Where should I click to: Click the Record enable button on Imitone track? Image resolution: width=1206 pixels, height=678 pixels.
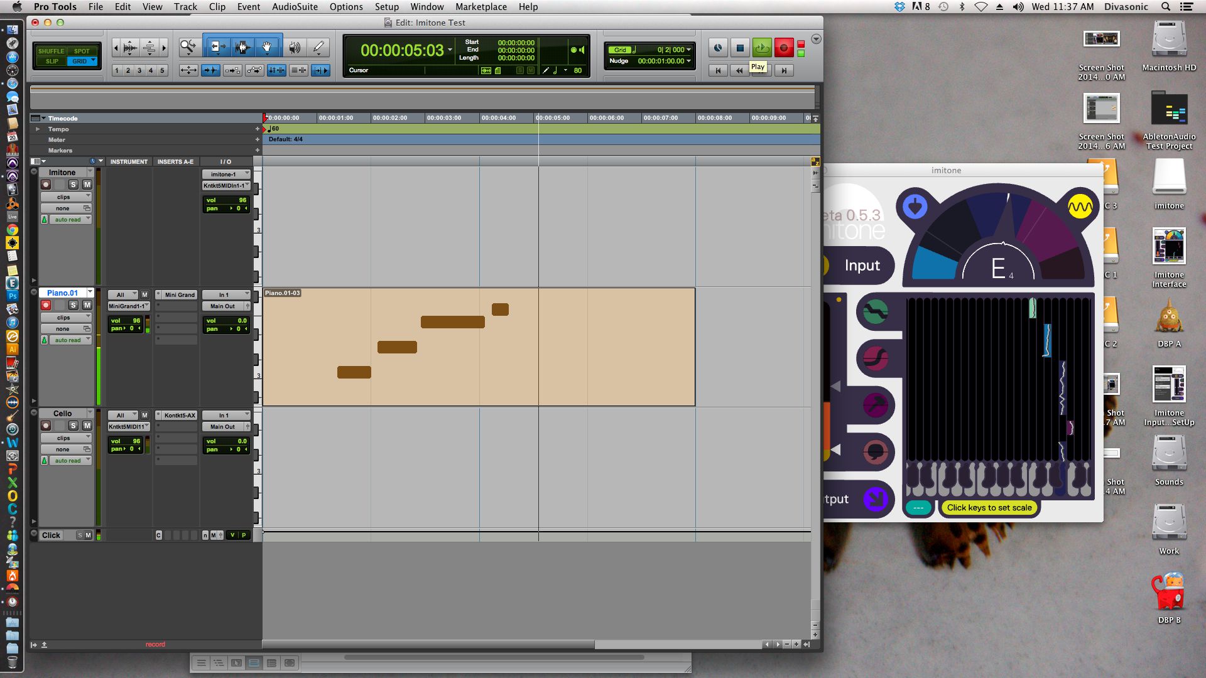tap(46, 183)
